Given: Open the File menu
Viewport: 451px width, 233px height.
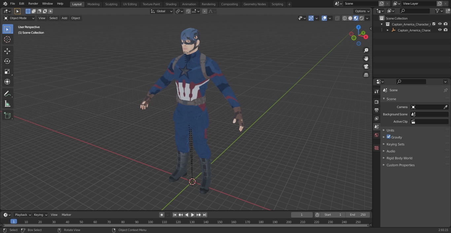Looking at the screenshot, I should coord(13,4).
